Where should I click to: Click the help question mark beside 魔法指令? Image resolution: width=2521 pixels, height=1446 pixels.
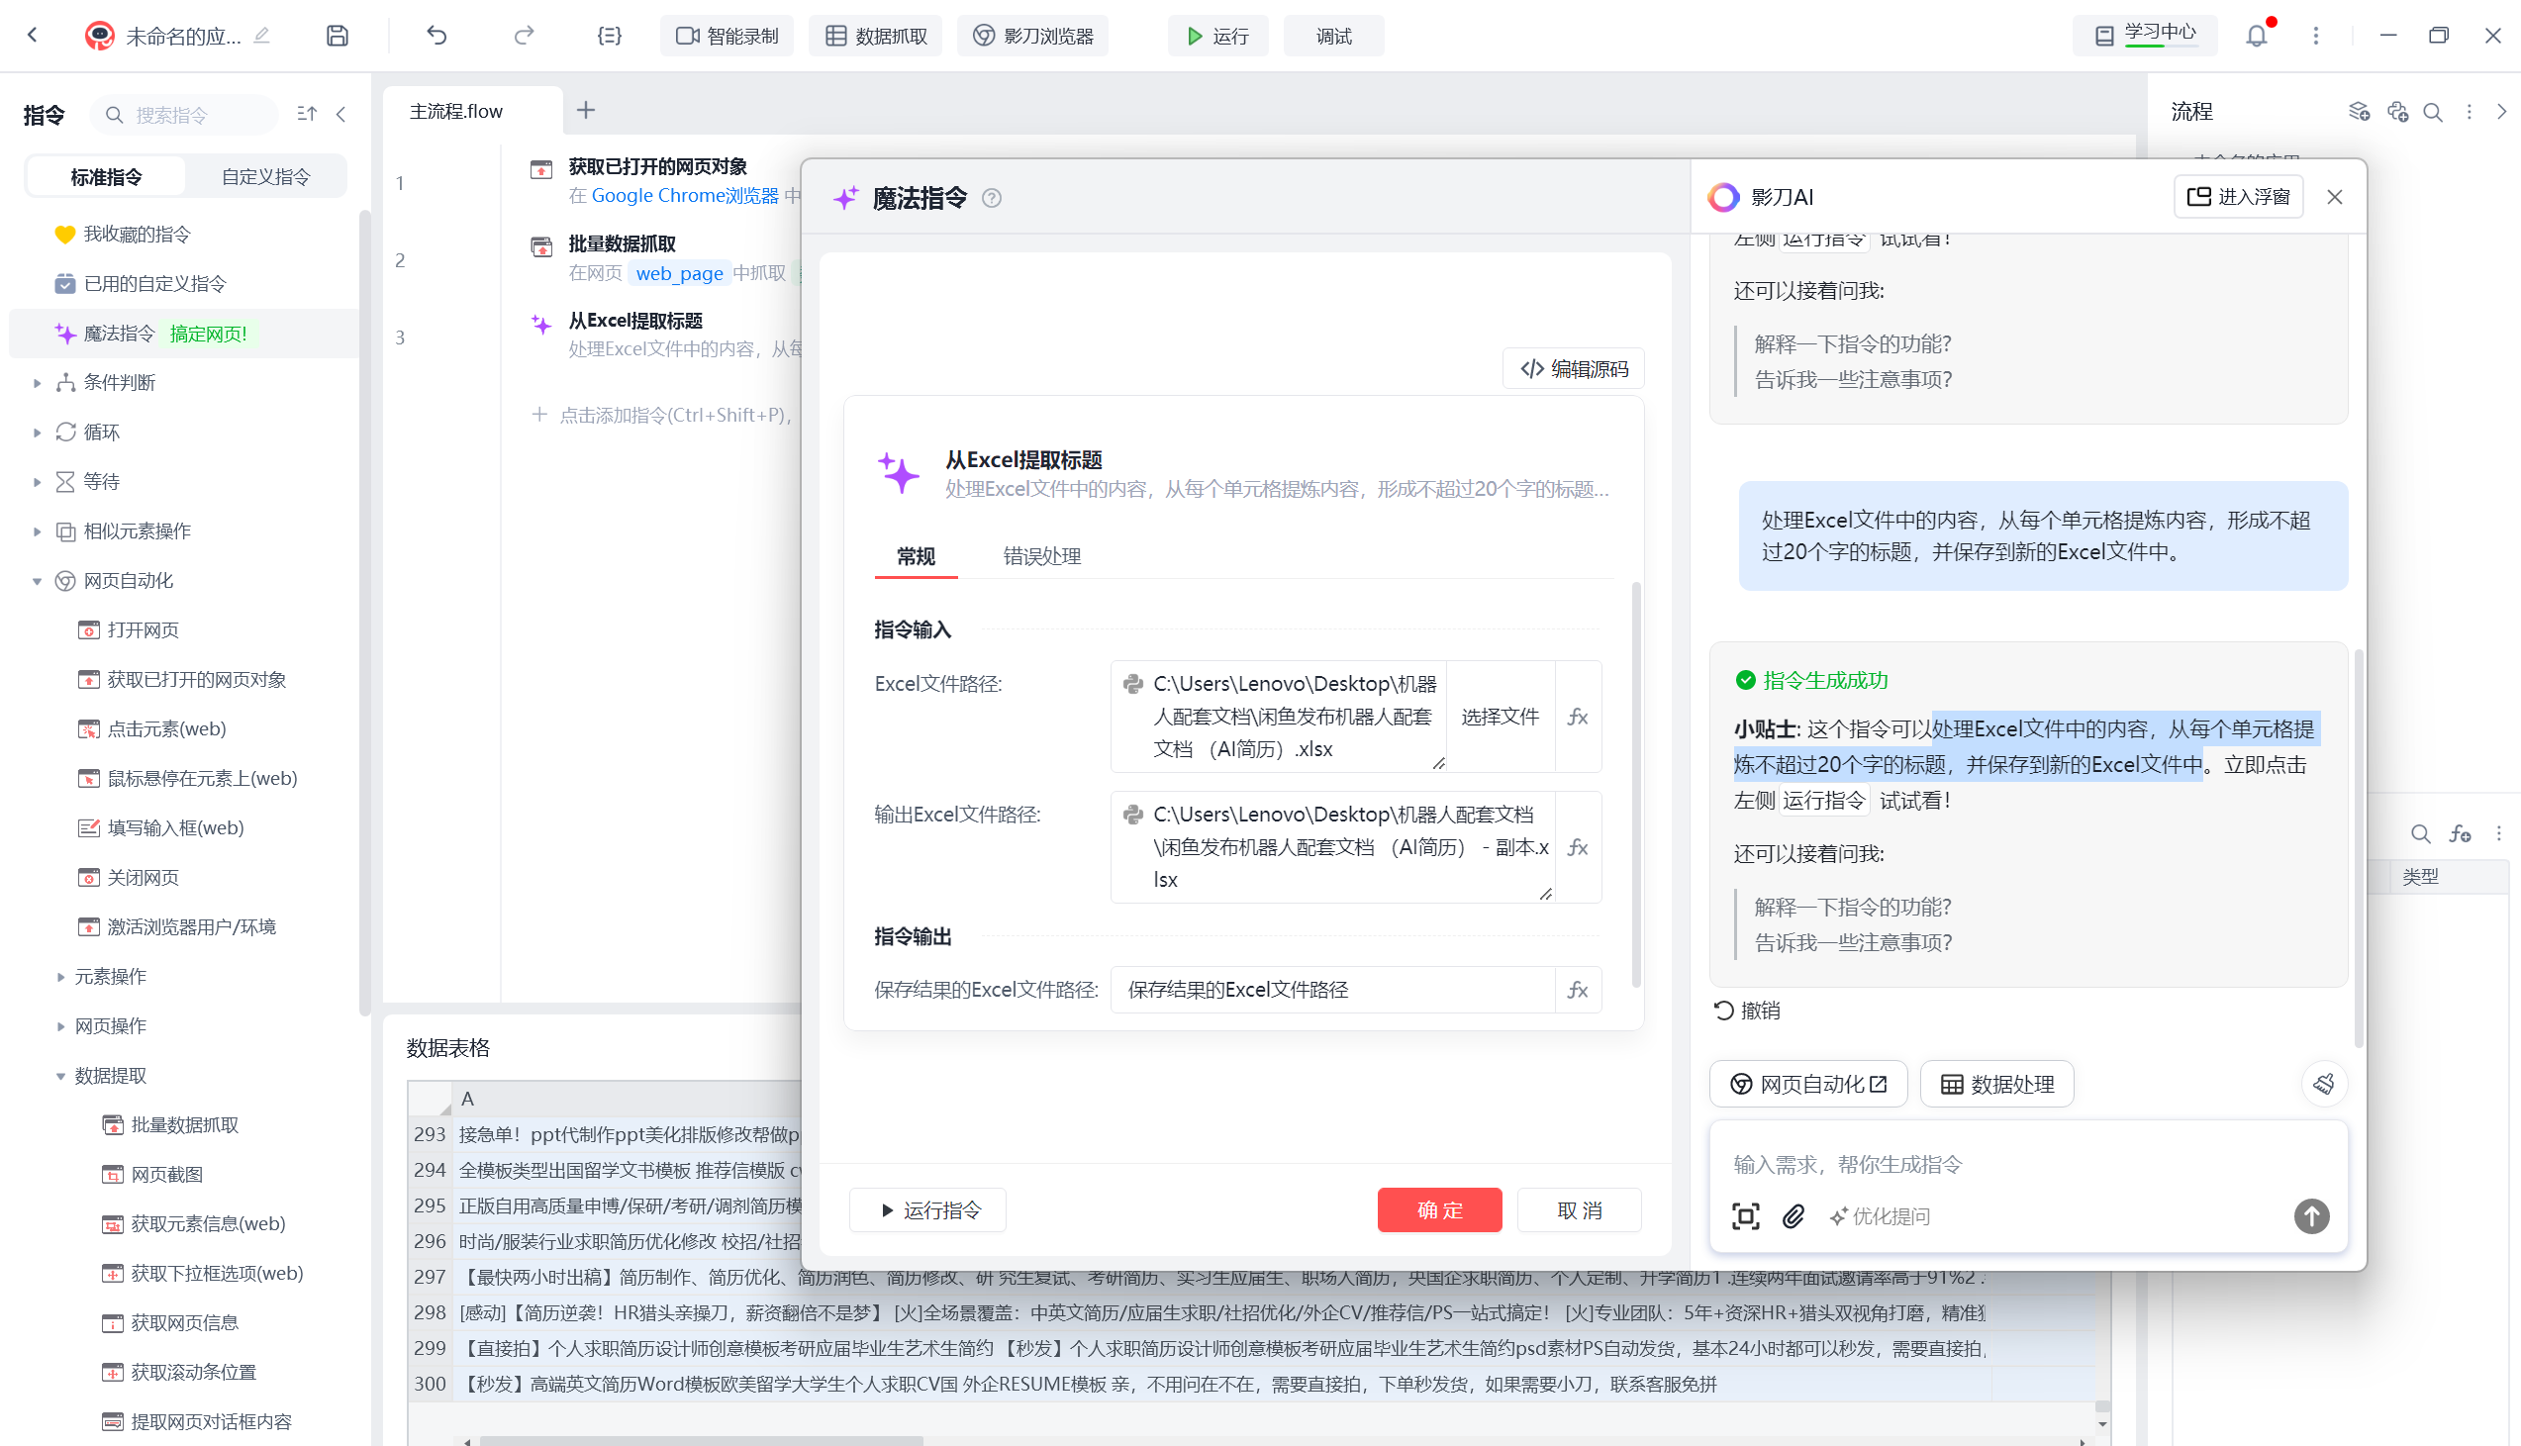click(991, 199)
